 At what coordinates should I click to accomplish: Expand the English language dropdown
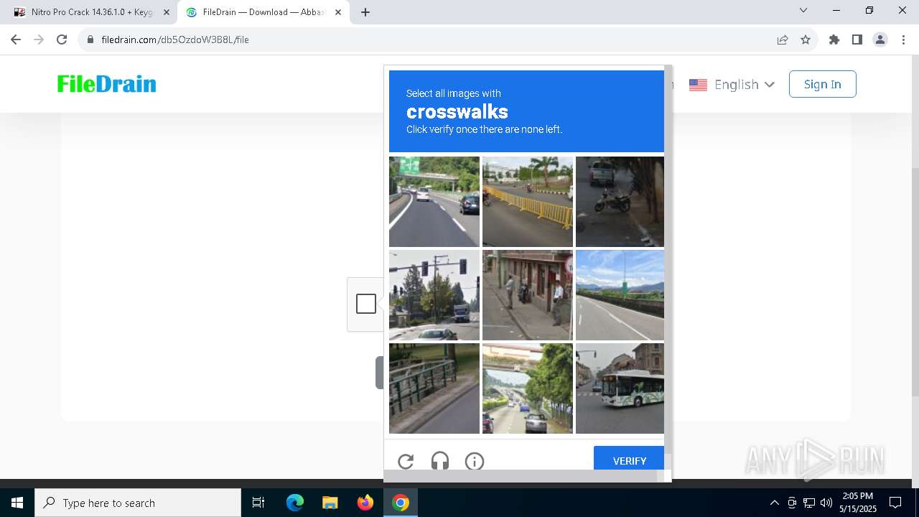pyautogui.click(x=745, y=84)
